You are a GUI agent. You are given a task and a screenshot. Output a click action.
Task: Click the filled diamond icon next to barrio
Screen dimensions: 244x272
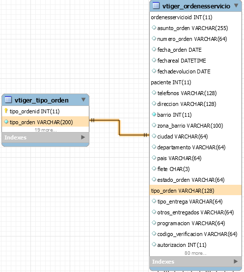pyautogui.click(x=154, y=114)
